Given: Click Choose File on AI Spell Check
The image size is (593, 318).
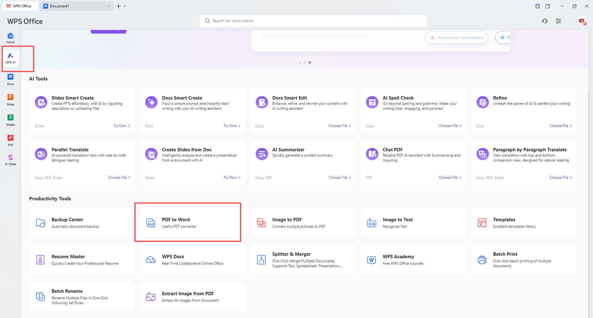Looking at the screenshot, I should (450, 126).
